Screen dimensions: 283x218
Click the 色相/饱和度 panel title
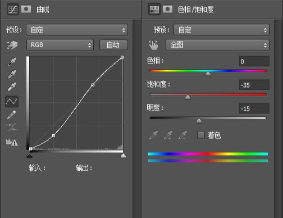tap(196, 10)
